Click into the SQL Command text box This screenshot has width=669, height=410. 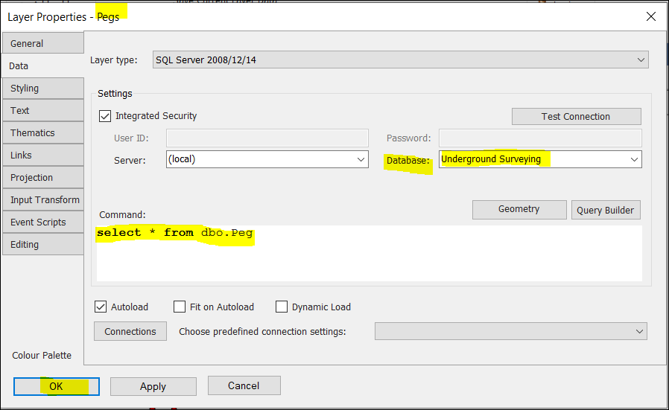tap(369, 257)
